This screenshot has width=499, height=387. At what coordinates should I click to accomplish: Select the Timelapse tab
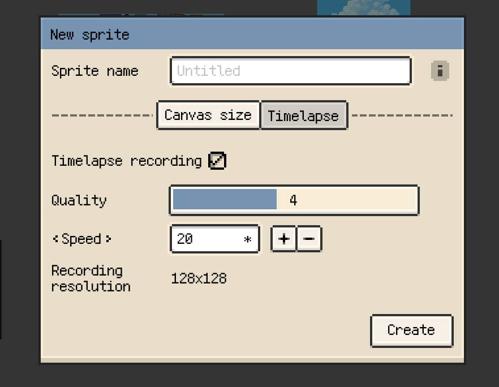(303, 116)
